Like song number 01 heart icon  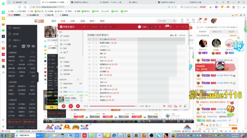93,39
